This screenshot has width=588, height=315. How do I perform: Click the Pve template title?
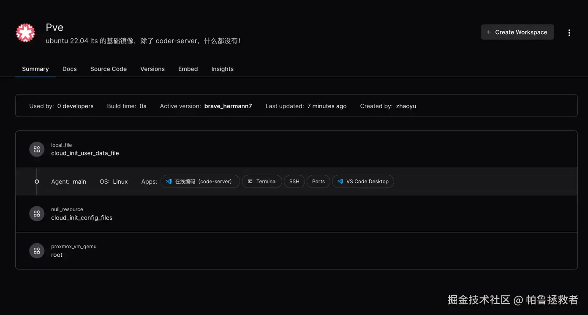pos(54,27)
